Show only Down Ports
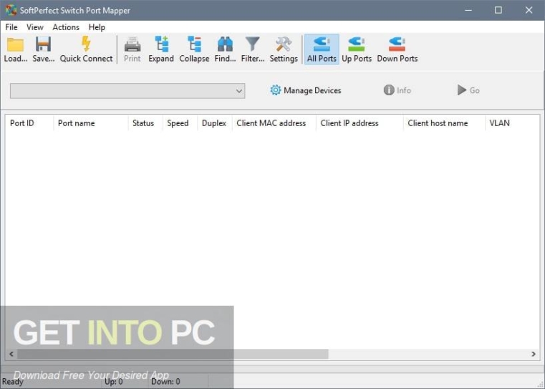545x389 pixels. coord(397,49)
